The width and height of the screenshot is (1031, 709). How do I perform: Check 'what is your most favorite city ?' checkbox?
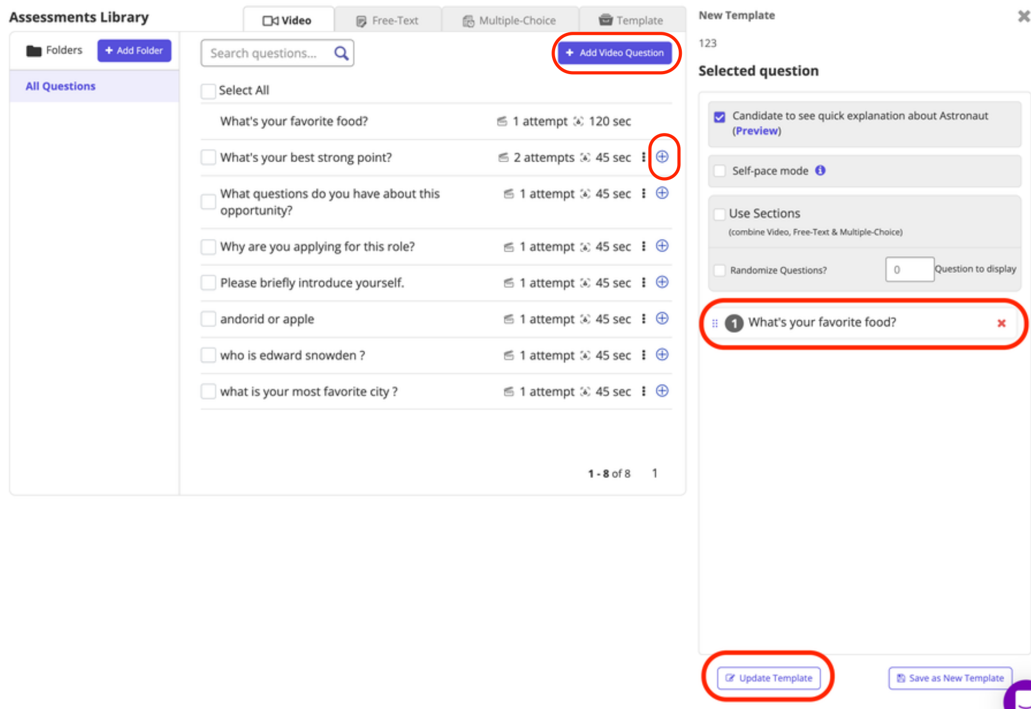pos(208,392)
